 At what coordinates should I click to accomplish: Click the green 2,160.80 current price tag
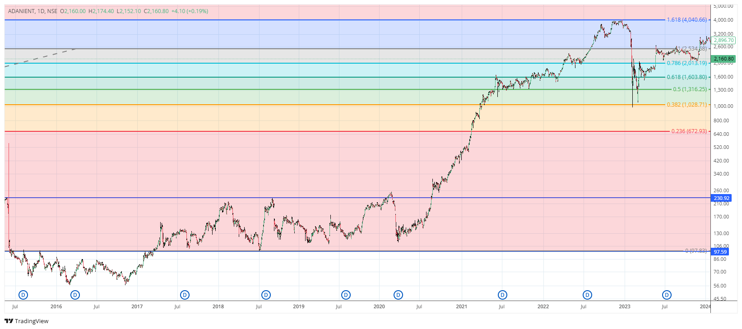723,59
